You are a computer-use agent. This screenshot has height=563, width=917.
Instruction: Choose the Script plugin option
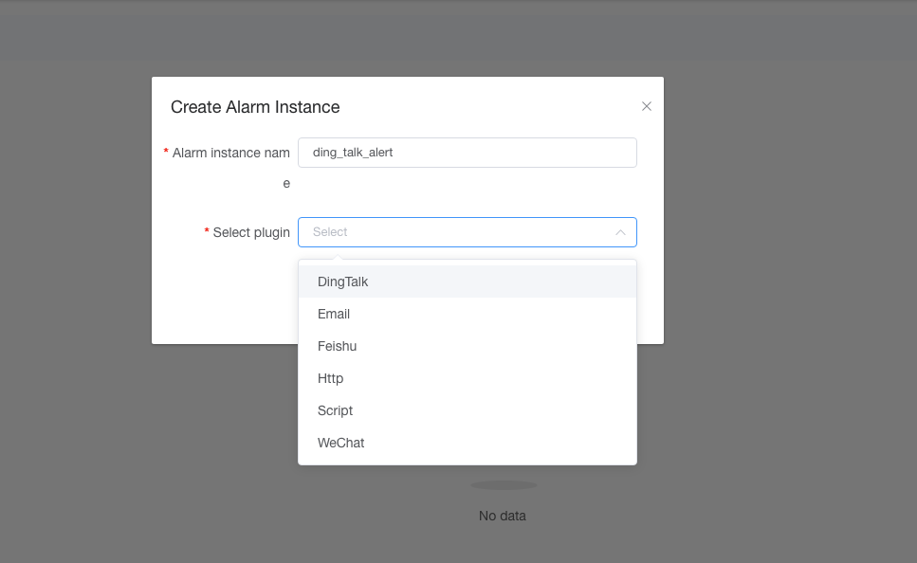click(336, 410)
